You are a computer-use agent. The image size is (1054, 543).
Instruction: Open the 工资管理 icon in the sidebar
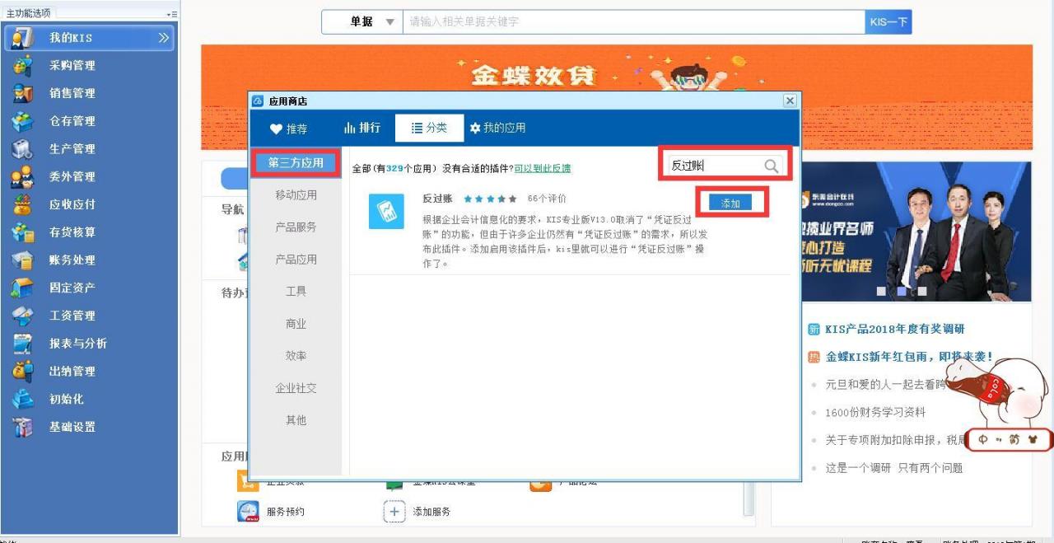click(x=21, y=316)
